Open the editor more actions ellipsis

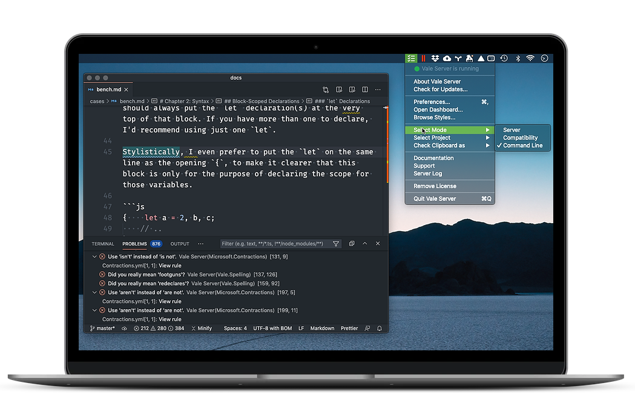pyautogui.click(x=378, y=90)
